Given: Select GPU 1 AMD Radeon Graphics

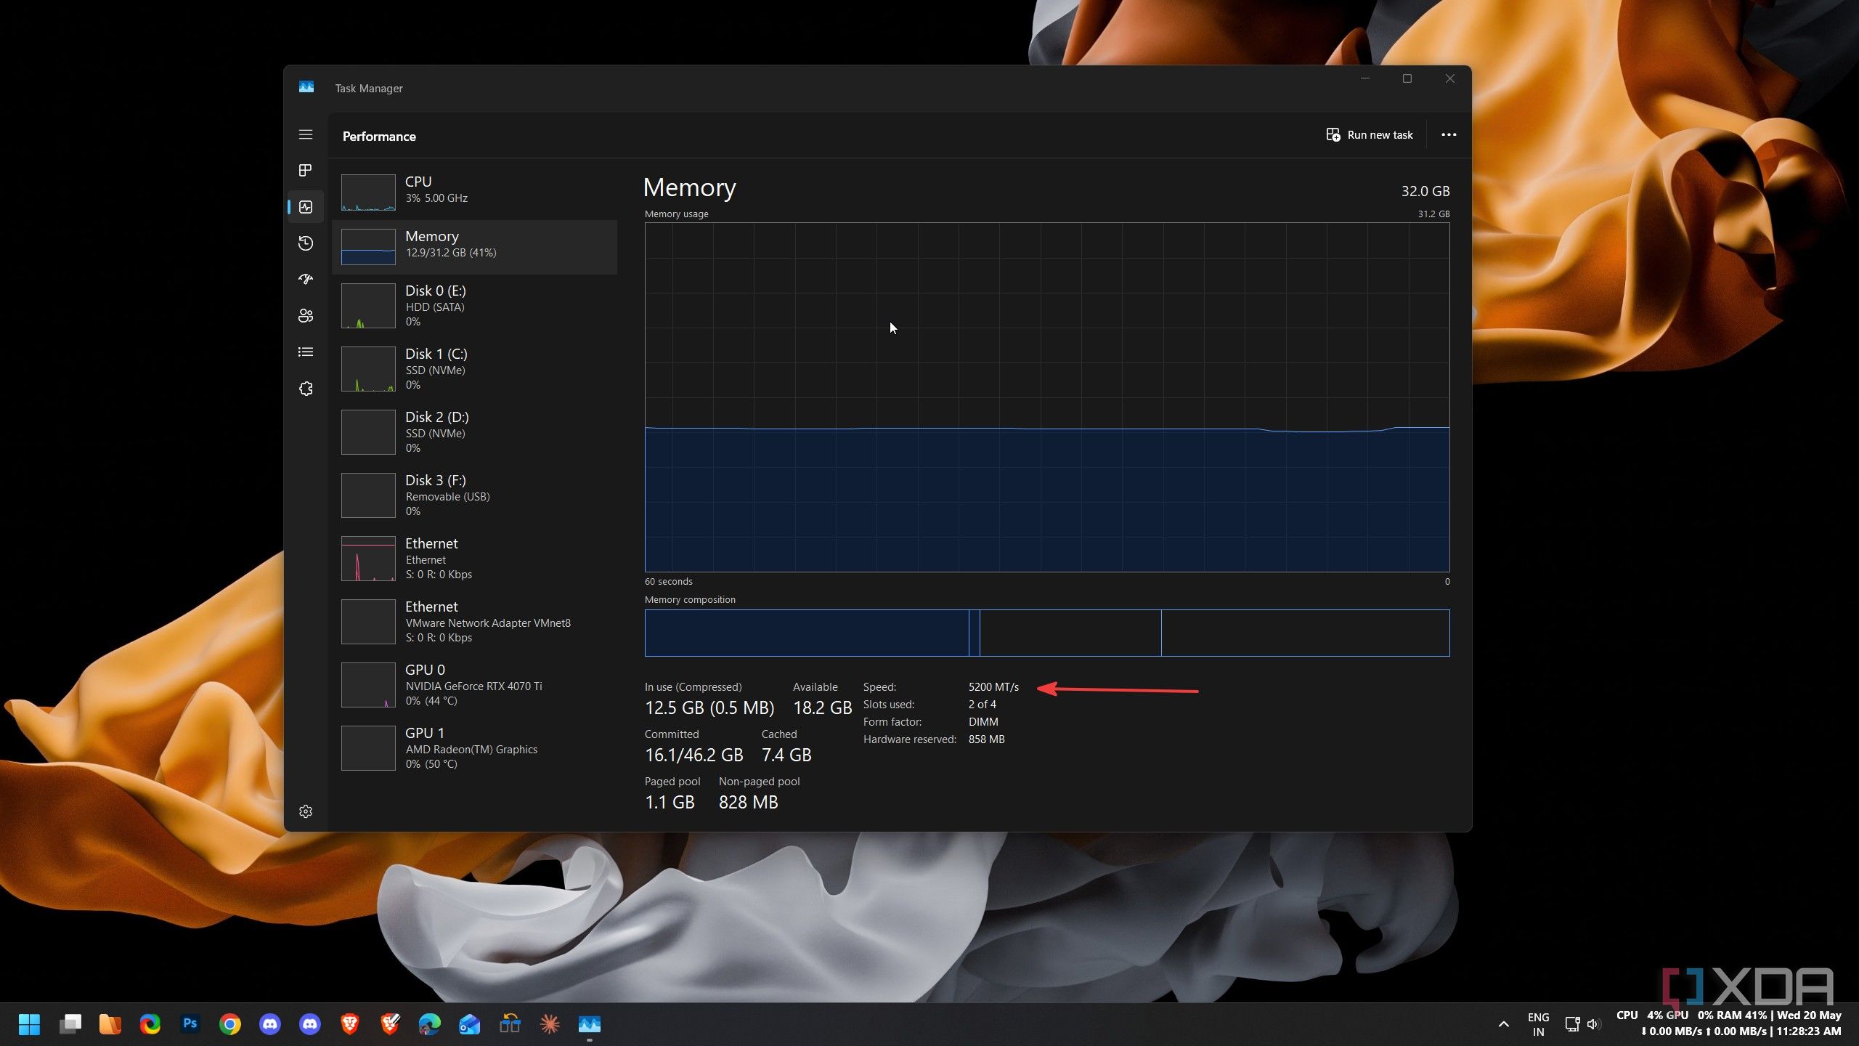Looking at the screenshot, I should coord(475,748).
